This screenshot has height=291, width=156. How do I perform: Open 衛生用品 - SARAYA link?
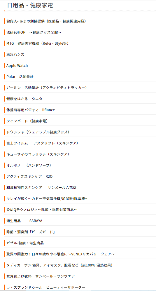pyautogui.click(x=24, y=221)
